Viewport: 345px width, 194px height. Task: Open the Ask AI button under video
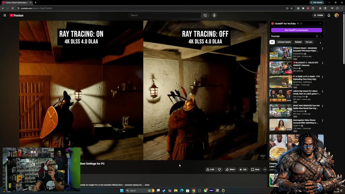pyautogui.click(x=243, y=169)
